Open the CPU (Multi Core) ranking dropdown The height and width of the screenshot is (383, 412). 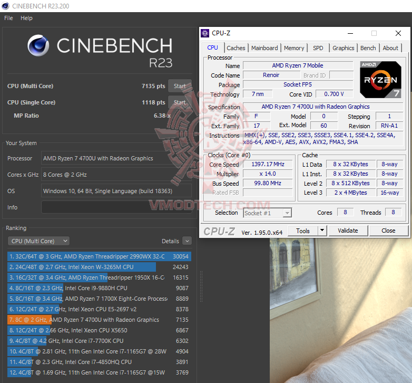(x=38, y=241)
